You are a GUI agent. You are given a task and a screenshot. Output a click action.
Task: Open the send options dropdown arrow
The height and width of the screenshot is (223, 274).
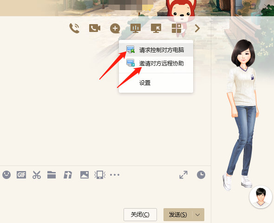coord(198,215)
